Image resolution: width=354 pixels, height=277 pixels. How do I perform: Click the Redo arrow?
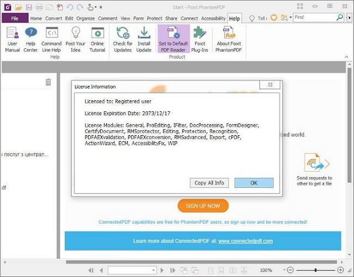(x=80, y=7)
